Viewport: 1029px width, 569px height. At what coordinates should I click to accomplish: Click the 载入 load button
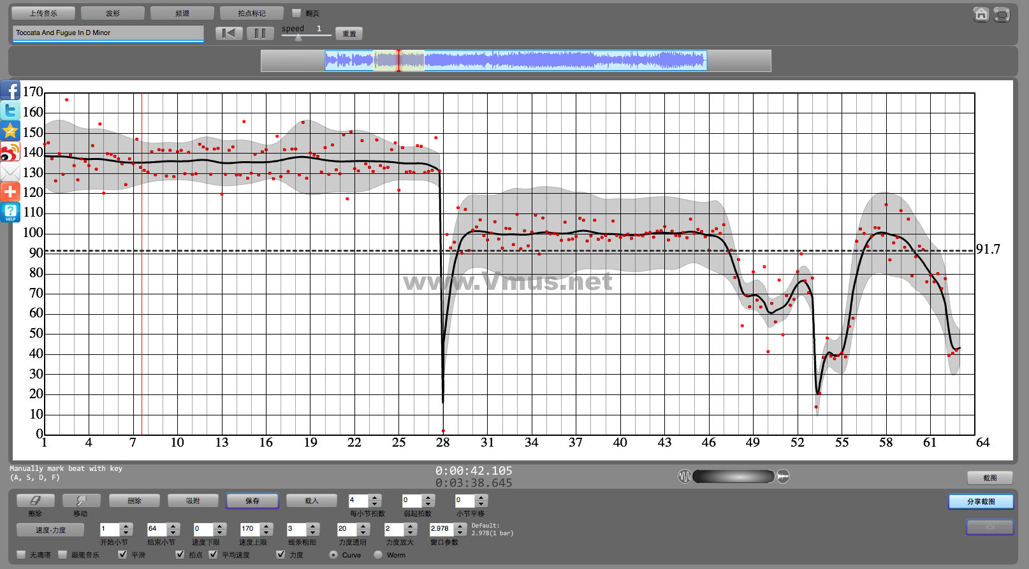312,501
